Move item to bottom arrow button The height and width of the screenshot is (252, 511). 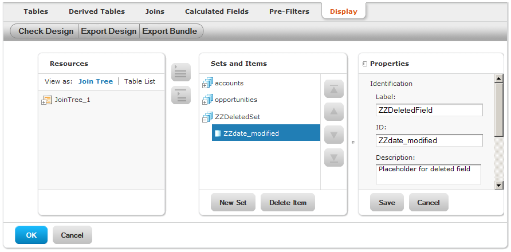(334, 157)
